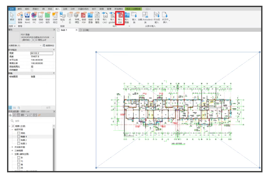Expand the 3D Views (三维视图) tree node
The height and width of the screenshot is (175, 266).
12,151
